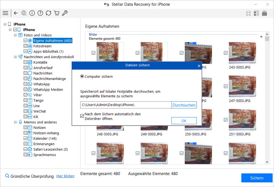Open language globe icon in toolbar

tap(24, 13)
